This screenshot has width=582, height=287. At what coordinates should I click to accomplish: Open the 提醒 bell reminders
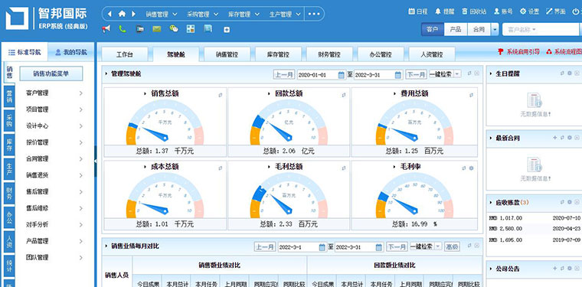tap(438, 11)
